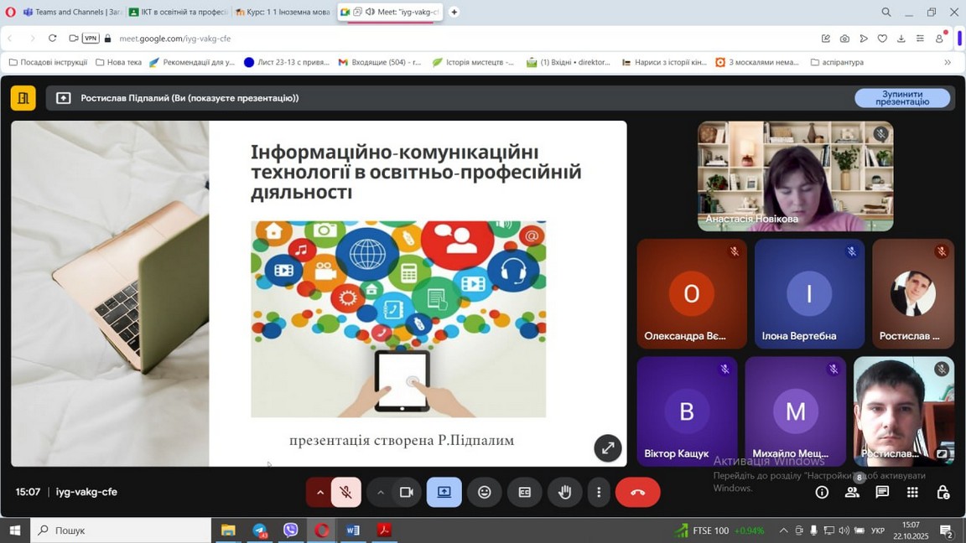Expand audio settings arrow beside microphone
The image size is (966, 543).
coord(319,493)
